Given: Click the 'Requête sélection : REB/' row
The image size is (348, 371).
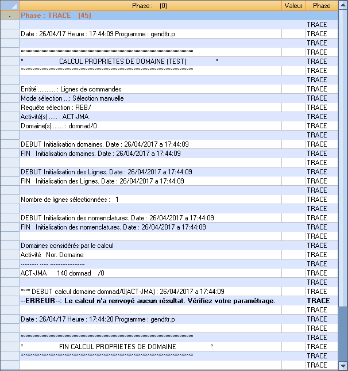Looking at the screenshot, I should click(x=56, y=108).
